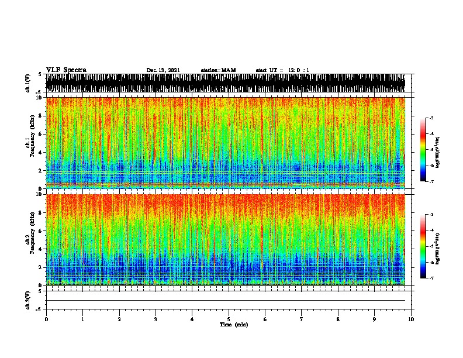Screen dimensions: 463x358
Task: Click the log(PSD) label of the ch.1 color bar
Action: (x=438, y=153)
